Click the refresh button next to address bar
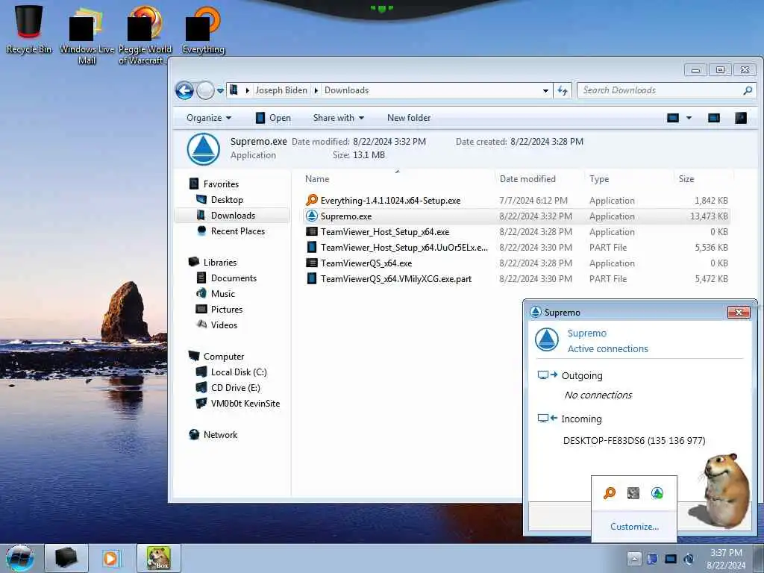 (563, 90)
